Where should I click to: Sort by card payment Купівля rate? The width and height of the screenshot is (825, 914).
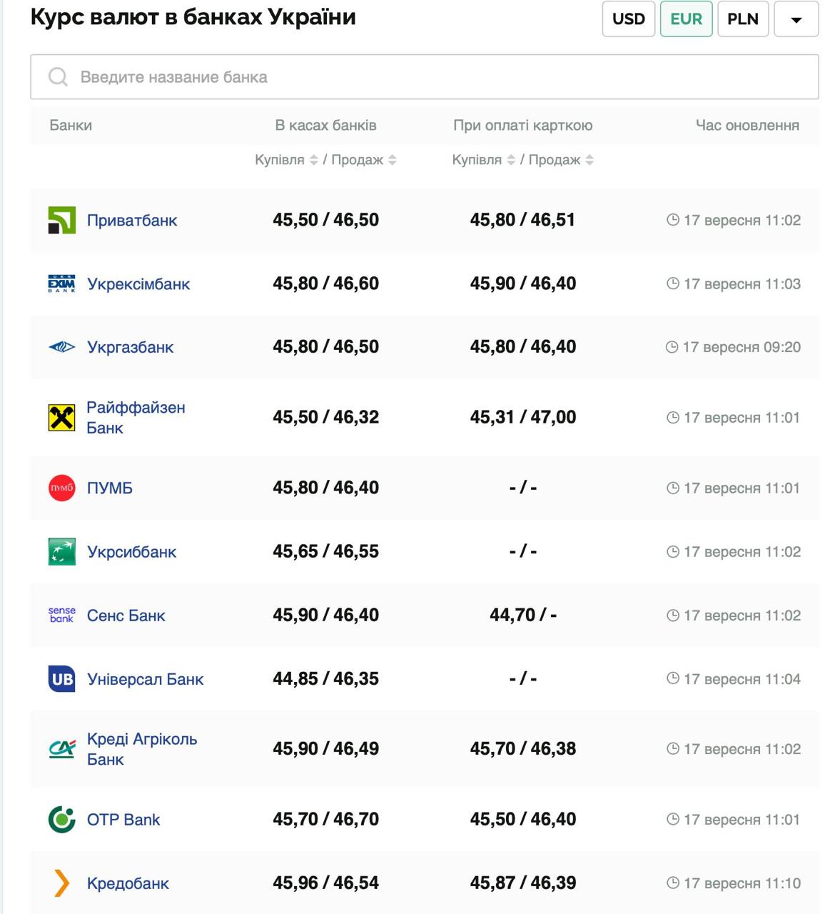pos(511,160)
